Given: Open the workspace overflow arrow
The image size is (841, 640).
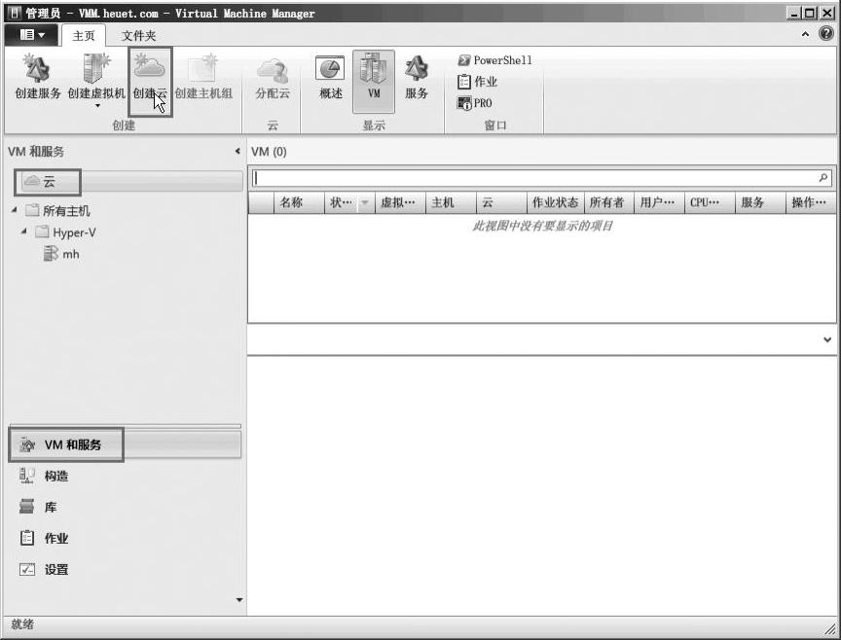Looking at the screenshot, I should click(x=239, y=600).
